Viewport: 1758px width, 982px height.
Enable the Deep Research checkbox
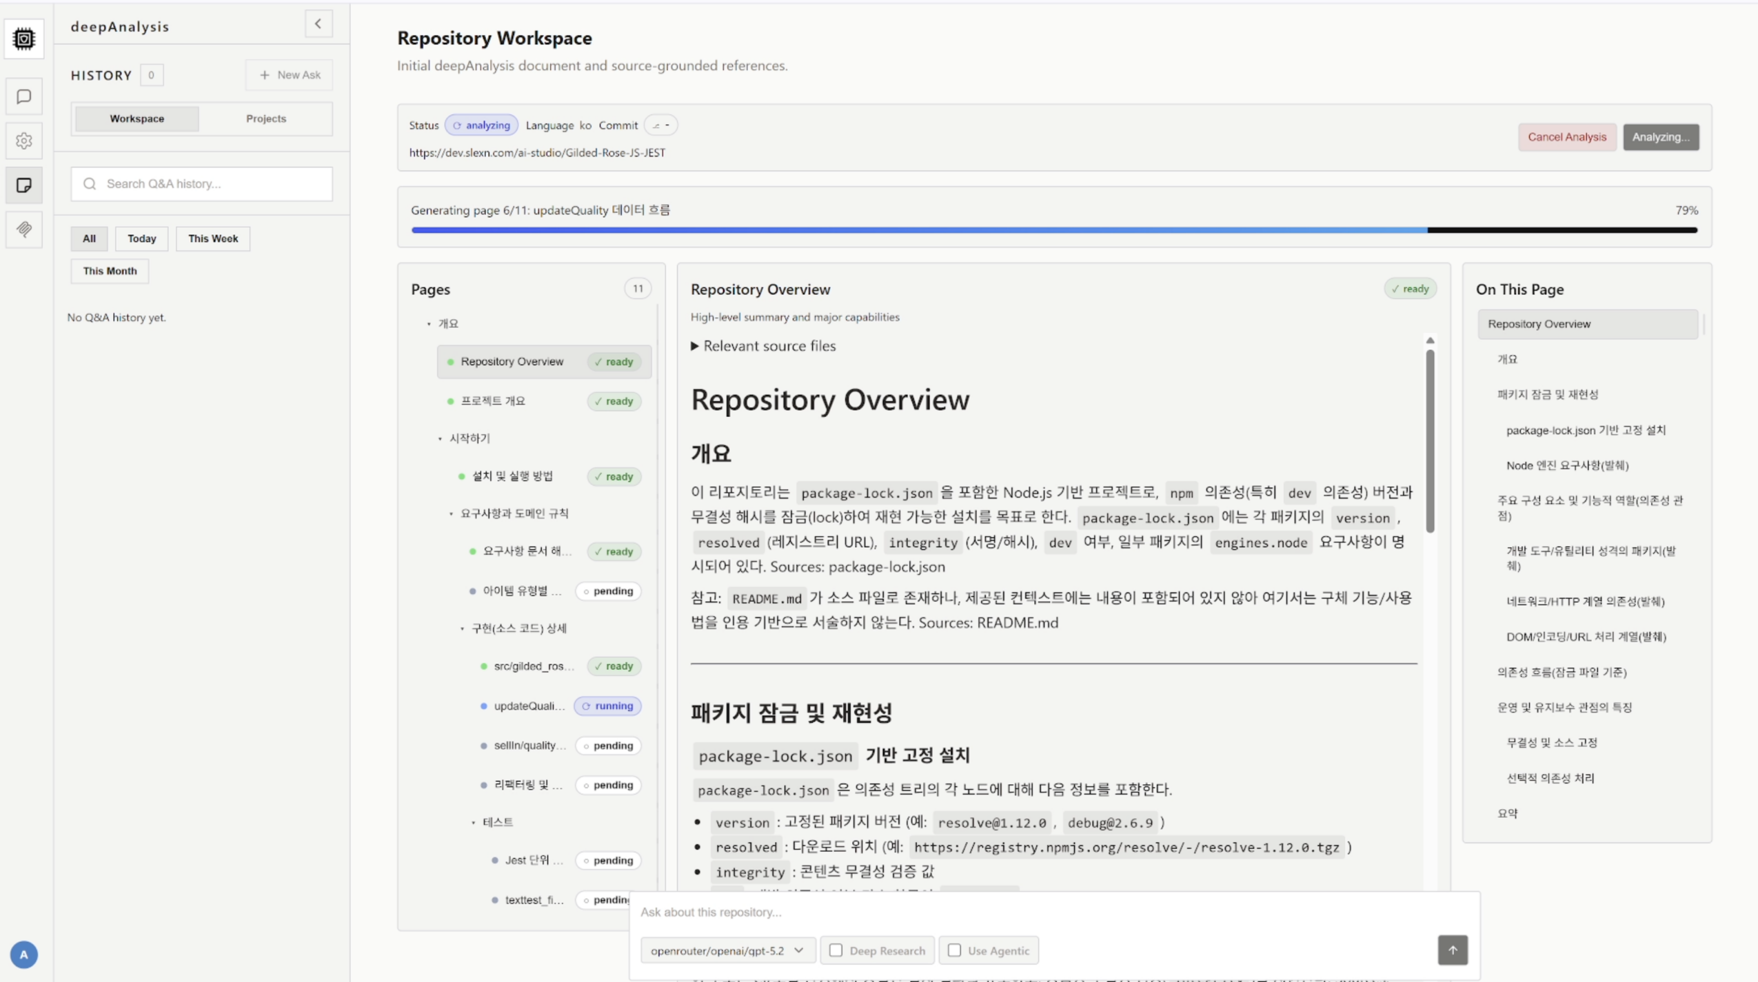point(836,950)
